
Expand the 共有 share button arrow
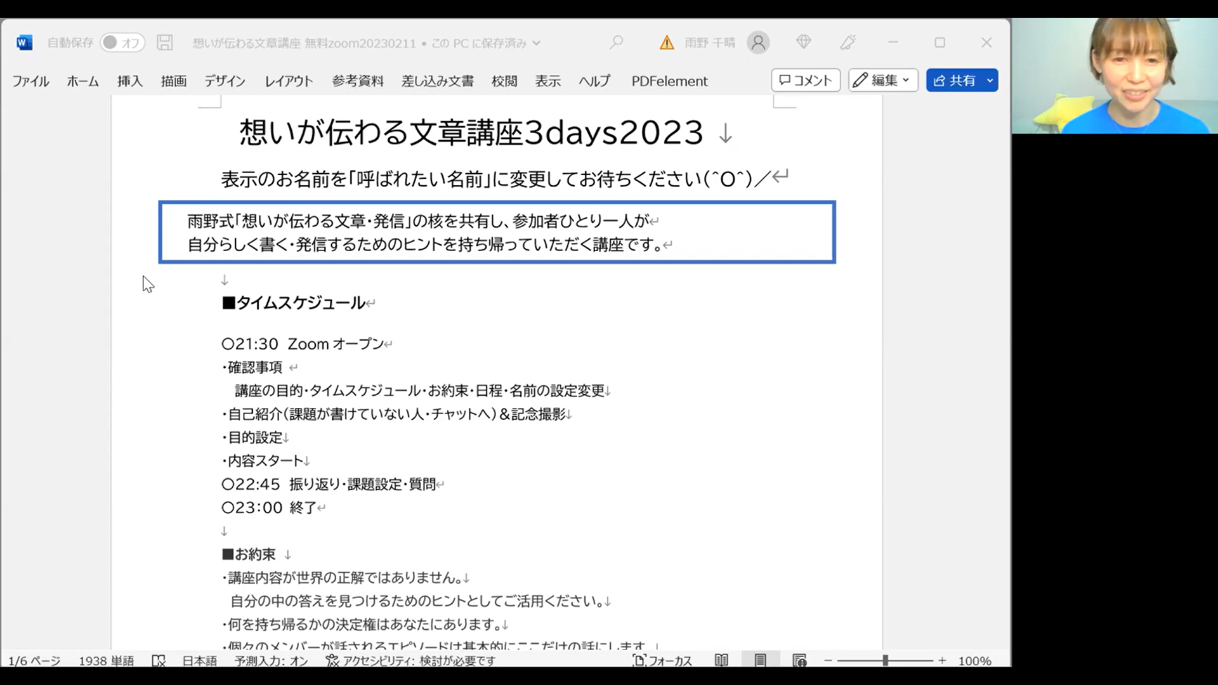point(990,81)
